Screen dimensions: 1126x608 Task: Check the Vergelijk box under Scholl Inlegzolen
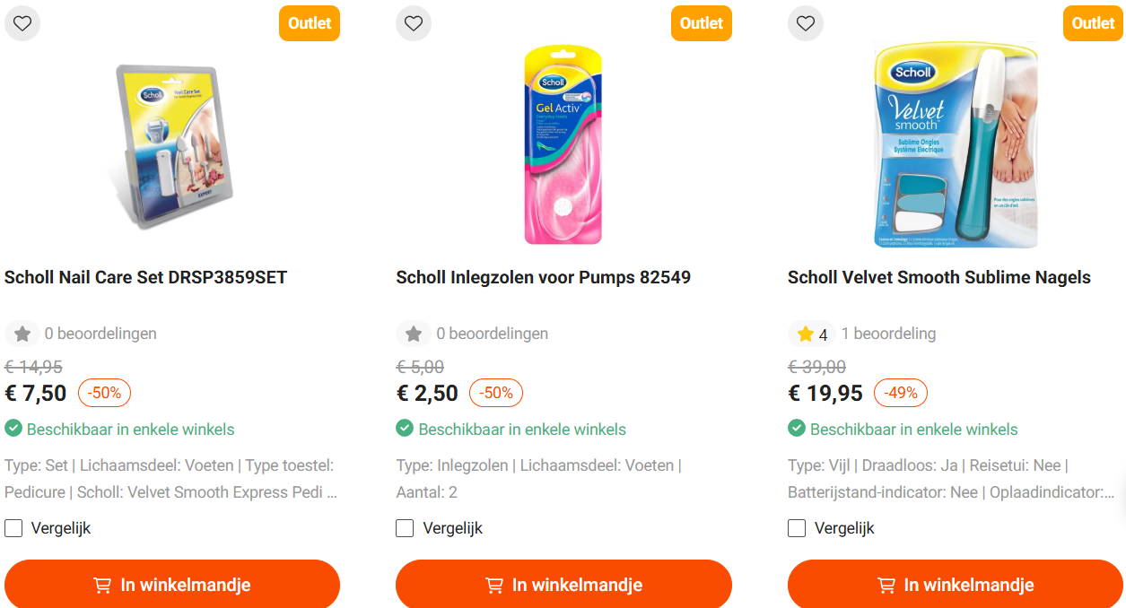coord(405,527)
